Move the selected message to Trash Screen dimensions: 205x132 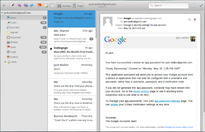tap(78, 6)
